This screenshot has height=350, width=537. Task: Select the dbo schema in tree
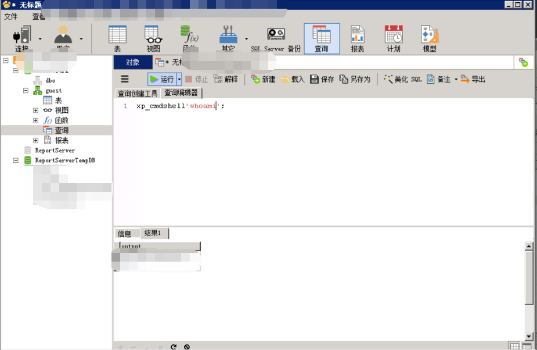51,80
